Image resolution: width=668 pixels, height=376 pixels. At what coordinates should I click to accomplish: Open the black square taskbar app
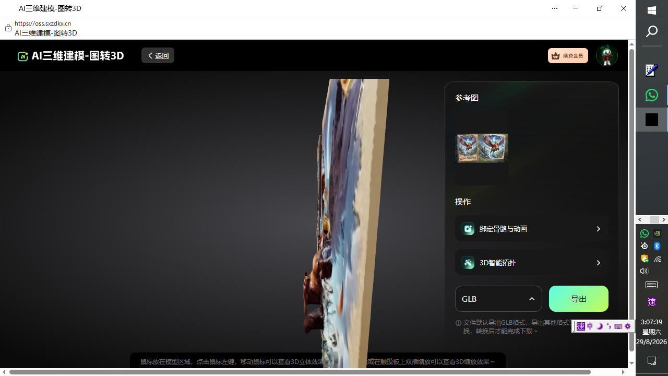click(x=651, y=120)
